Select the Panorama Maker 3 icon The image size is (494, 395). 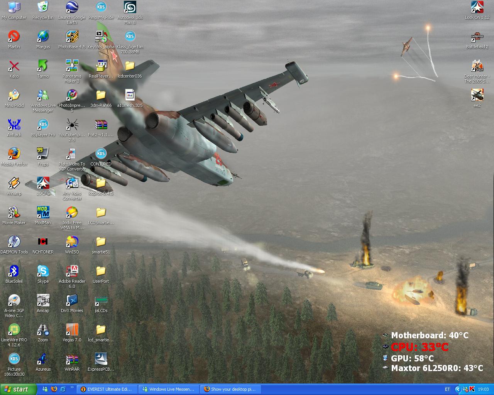coord(72,71)
